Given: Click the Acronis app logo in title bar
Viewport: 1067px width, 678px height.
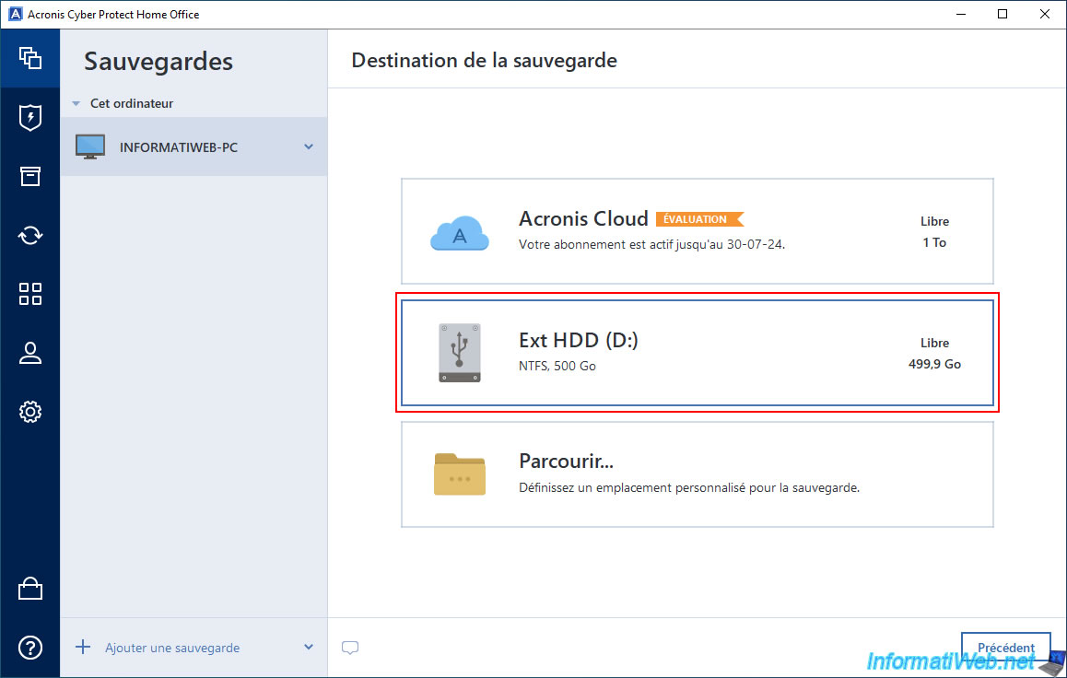Looking at the screenshot, I should [x=15, y=15].
